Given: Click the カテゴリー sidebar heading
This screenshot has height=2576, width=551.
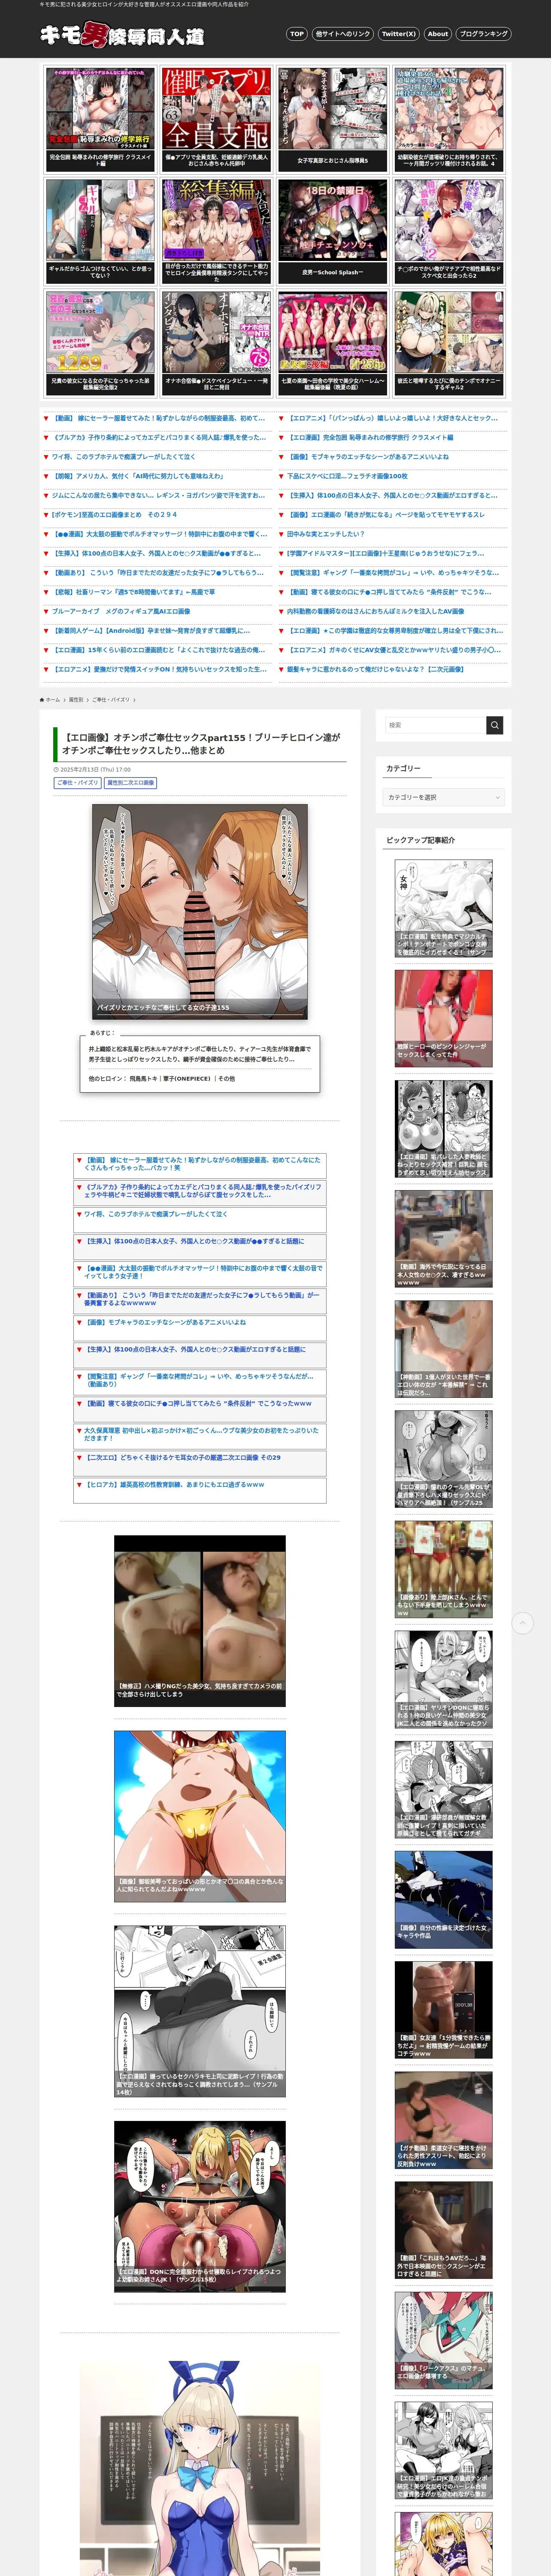Looking at the screenshot, I should point(403,768).
